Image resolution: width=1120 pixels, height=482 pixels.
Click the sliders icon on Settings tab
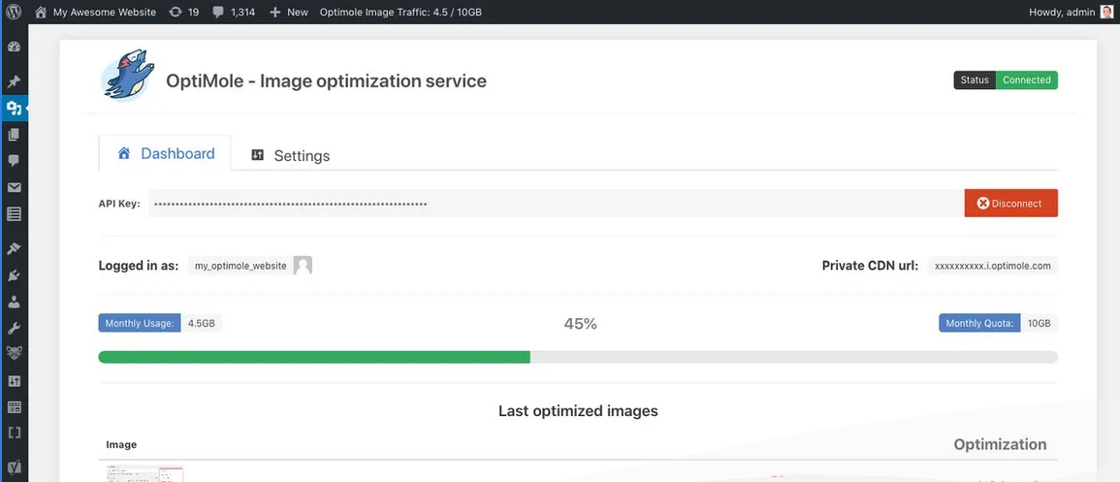pyautogui.click(x=258, y=155)
